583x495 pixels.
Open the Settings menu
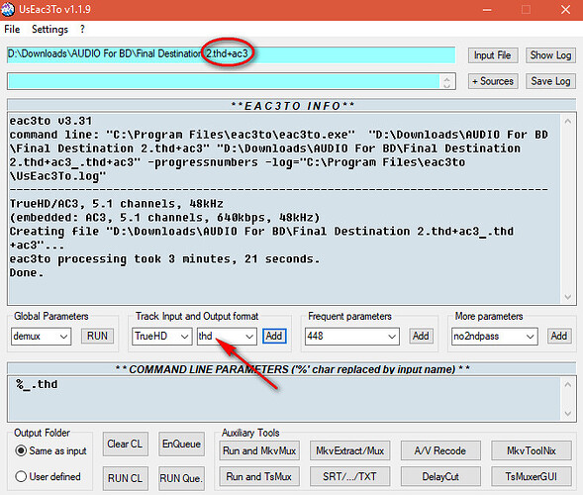49,29
